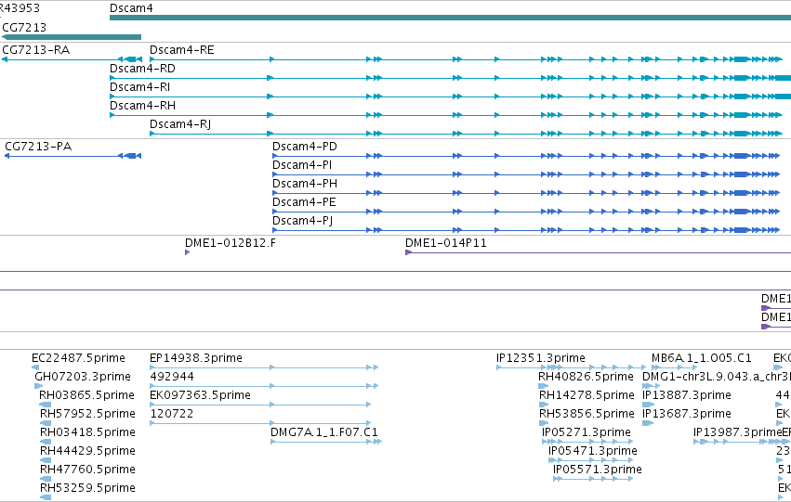Select transcript CG7213-RA label
The height and width of the screenshot is (502, 791).
coord(36,50)
